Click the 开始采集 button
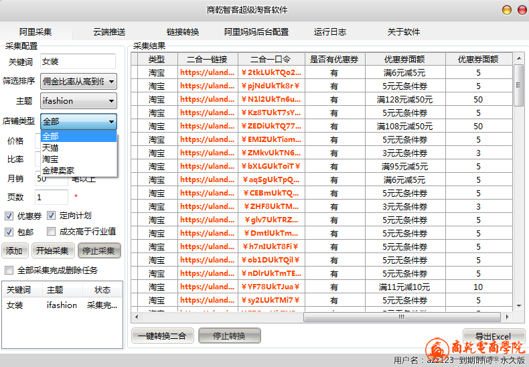The image size is (529, 367). [52, 250]
